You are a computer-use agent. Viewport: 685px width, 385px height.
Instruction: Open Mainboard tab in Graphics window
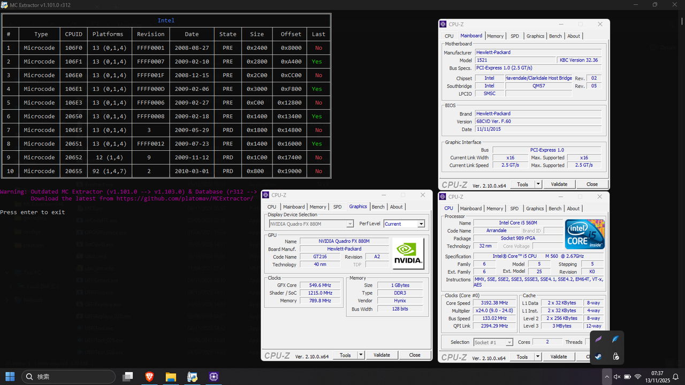pyautogui.click(x=294, y=207)
